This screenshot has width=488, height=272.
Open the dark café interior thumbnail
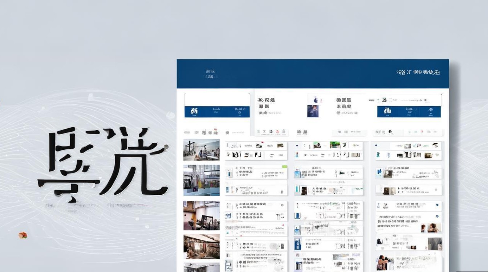201,246
